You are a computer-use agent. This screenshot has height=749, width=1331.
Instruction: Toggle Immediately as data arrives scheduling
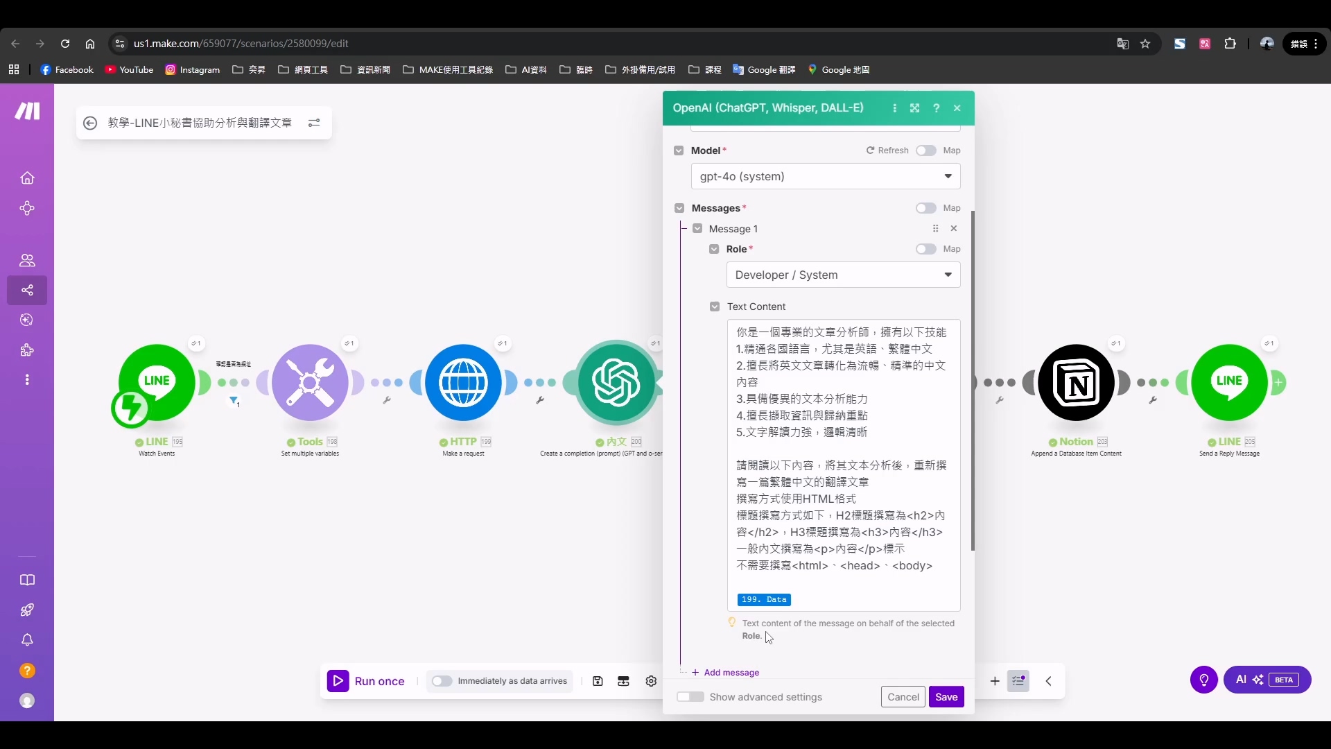click(x=442, y=681)
